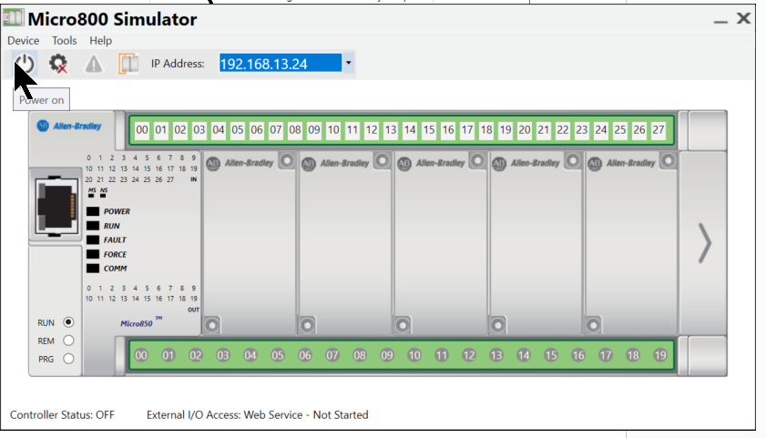The image size is (766, 438).
Task: Click the RUN status LED indicator
Action: [93, 226]
